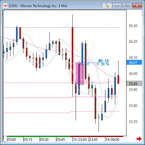Click the red session bar above the time axis
Viewport: 145px width, 145px height.
97,136
